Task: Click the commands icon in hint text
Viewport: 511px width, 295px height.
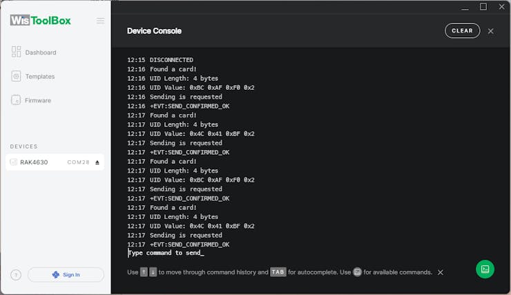Action: [357, 272]
